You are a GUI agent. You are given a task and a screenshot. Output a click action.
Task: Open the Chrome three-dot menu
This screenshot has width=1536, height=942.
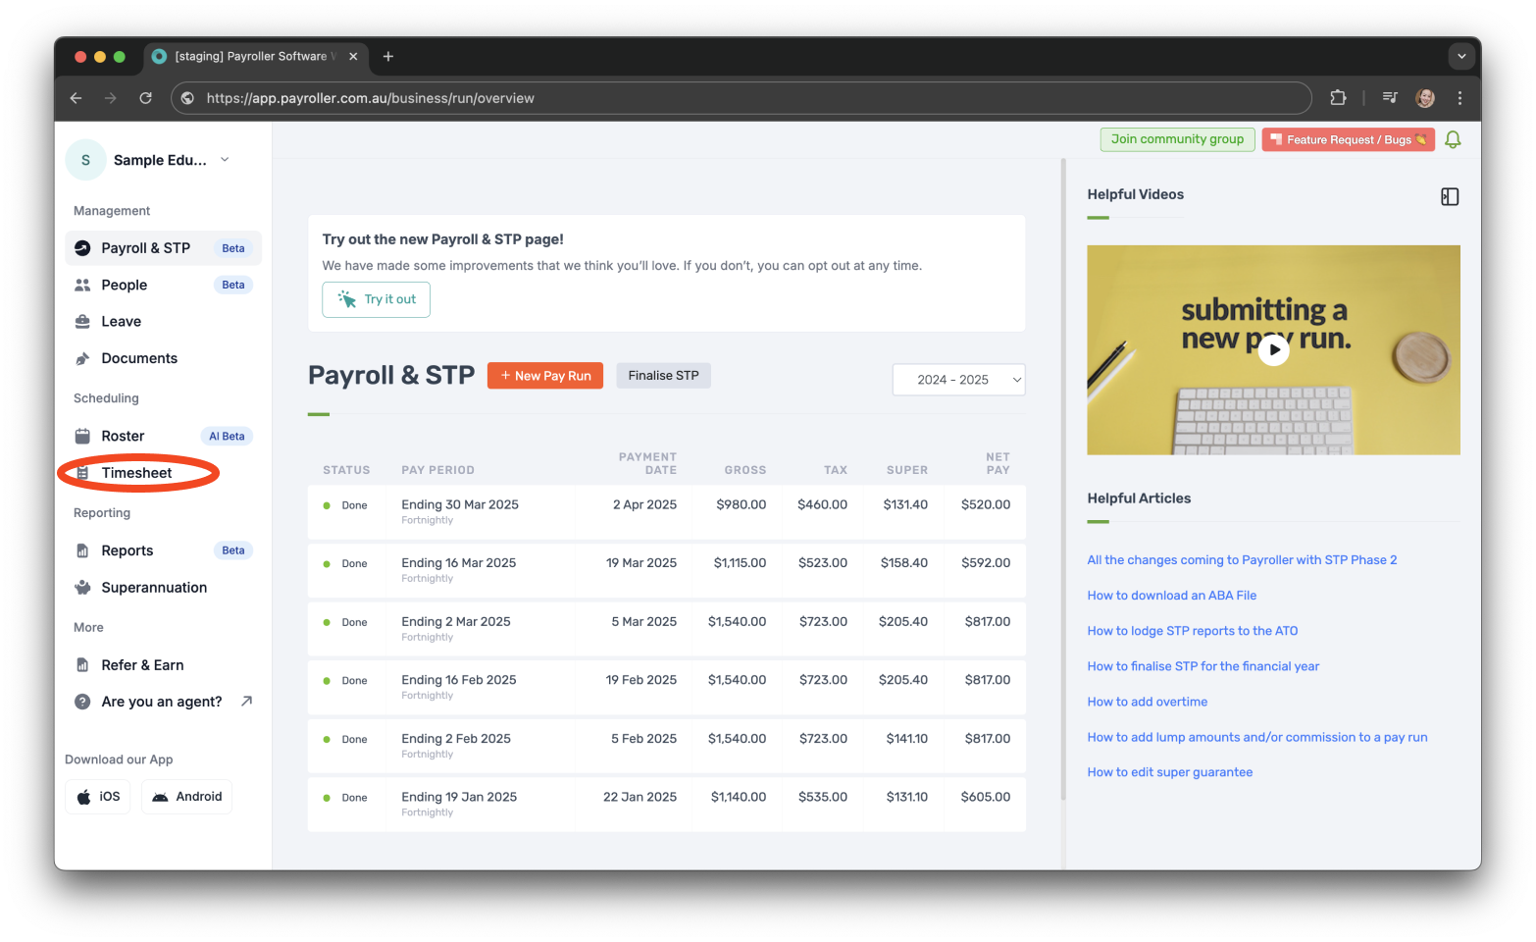(1459, 98)
